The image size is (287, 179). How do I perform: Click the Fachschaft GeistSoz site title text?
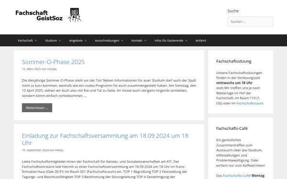pos(39,15)
